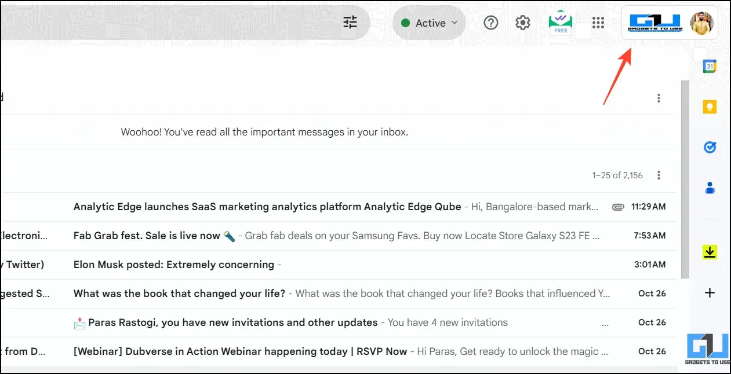Click the vertical inbox scrollbar
This screenshot has width=731, height=374.
685,179
